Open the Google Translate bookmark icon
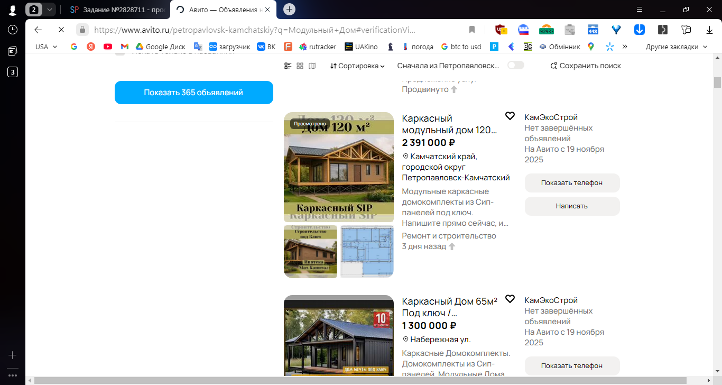 [198, 47]
